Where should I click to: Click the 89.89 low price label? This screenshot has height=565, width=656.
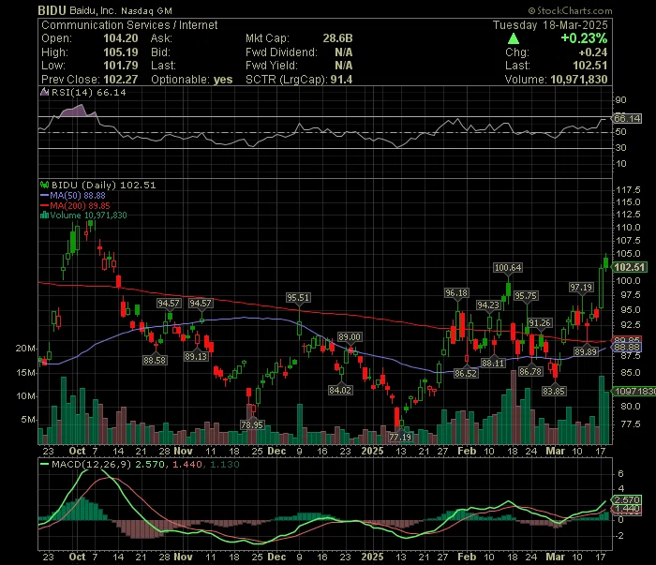(586, 352)
